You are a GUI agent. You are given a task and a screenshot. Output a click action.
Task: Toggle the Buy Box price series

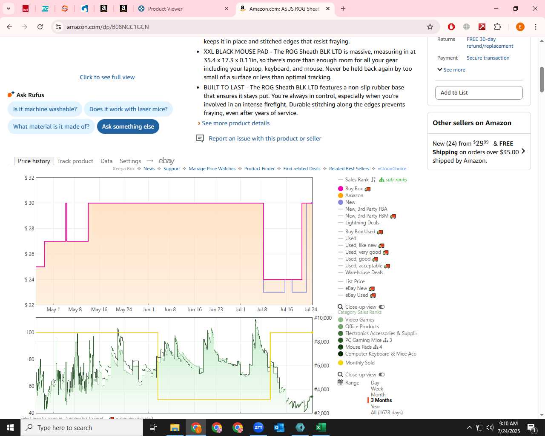354,189
